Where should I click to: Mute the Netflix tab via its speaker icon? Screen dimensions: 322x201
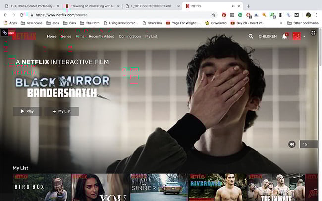233,6
